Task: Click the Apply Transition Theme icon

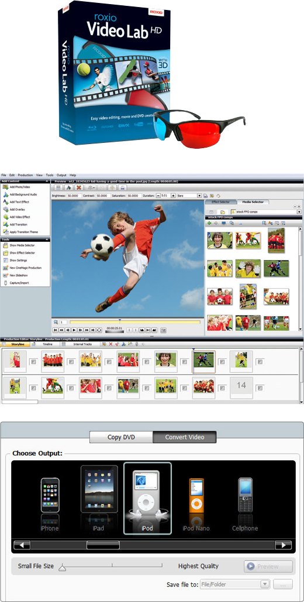Action: [x=5, y=232]
